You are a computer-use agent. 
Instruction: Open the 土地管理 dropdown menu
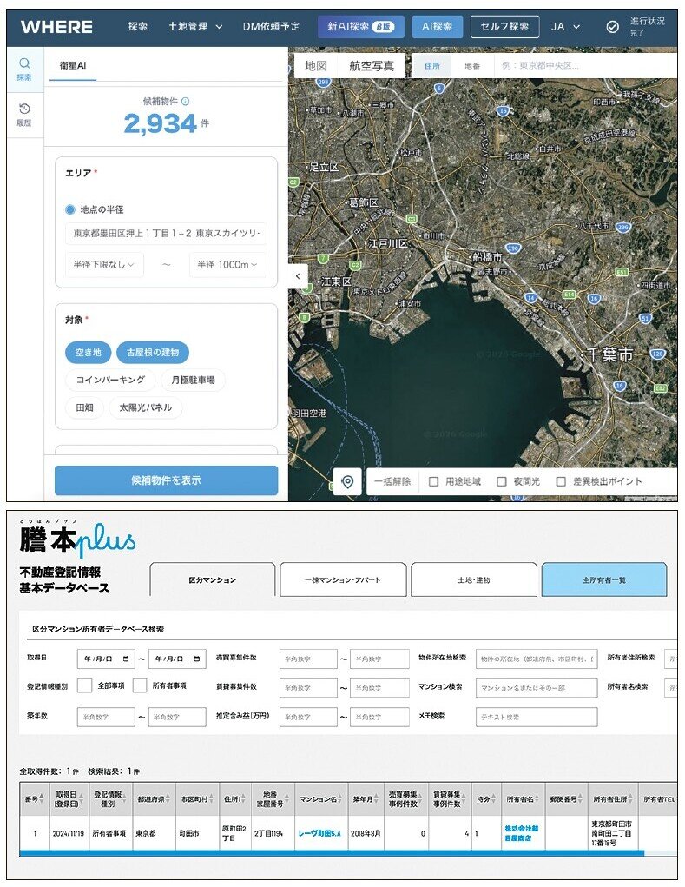(195, 27)
